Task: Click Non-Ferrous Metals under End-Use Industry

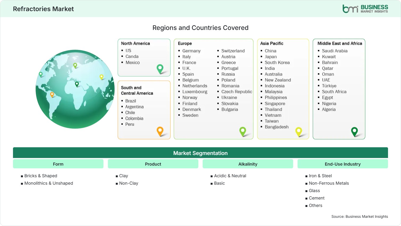Action: (329, 183)
